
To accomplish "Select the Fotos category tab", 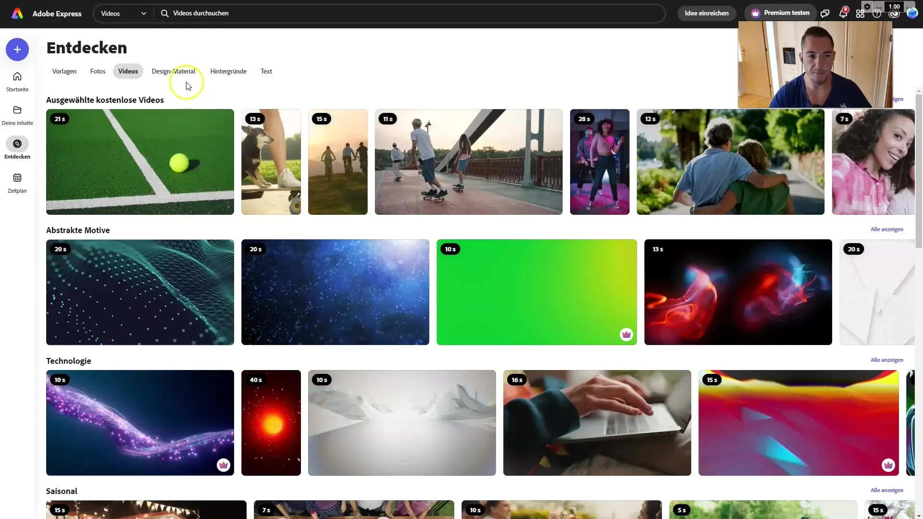I will [98, 71].
